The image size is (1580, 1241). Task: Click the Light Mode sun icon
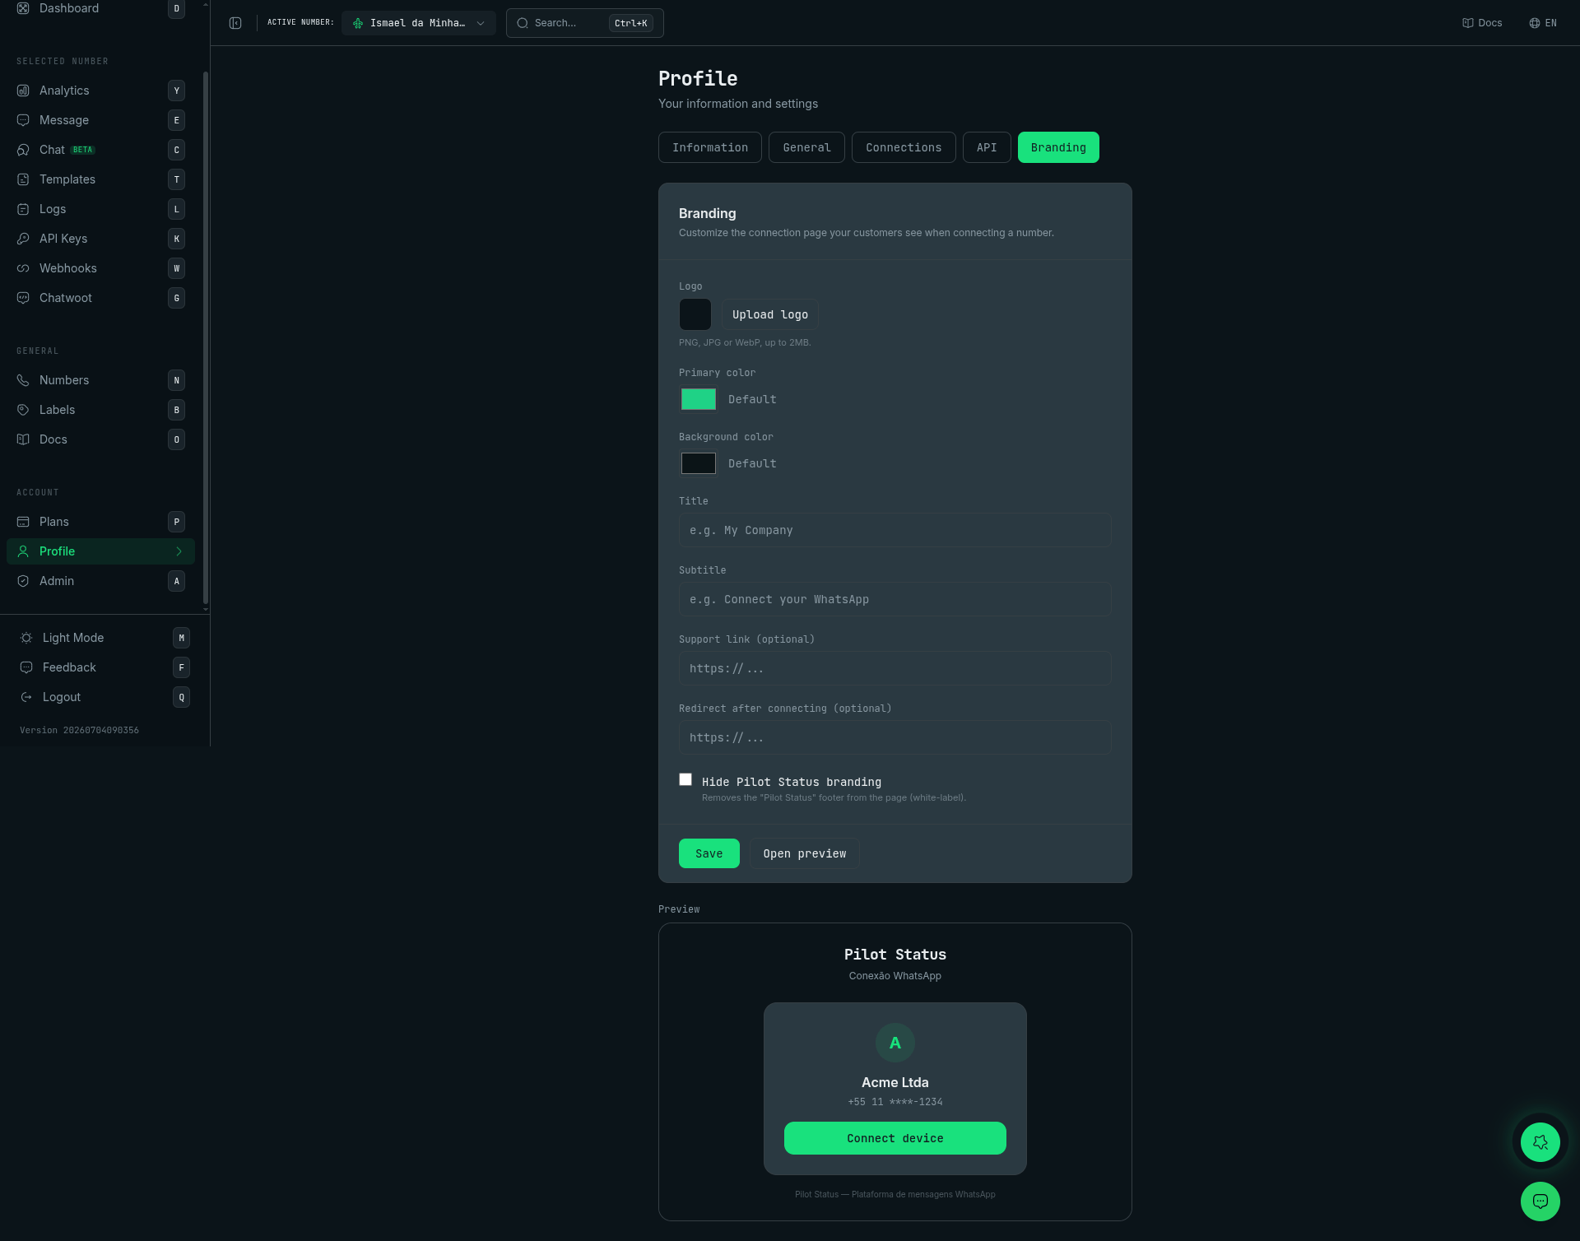pos(26,638)
